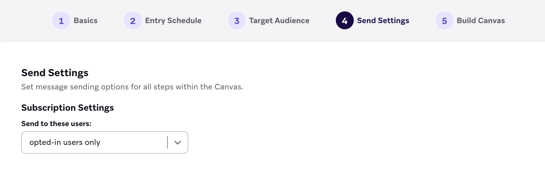Select the step 2 number circle
This screenshot has width=545, height=172.
point(133,20)
